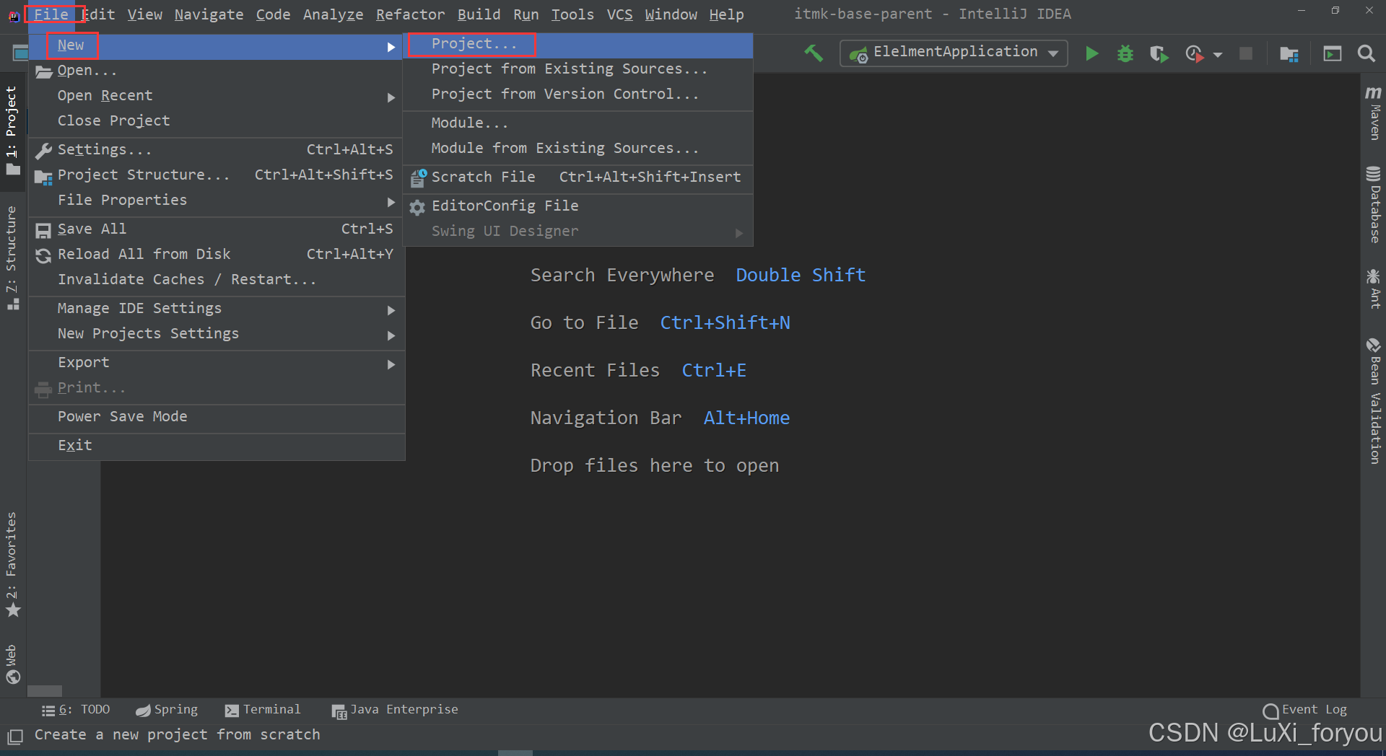Toggle the Structure tool window tab
Screen dimensions: 1386x756
[12, 258]
